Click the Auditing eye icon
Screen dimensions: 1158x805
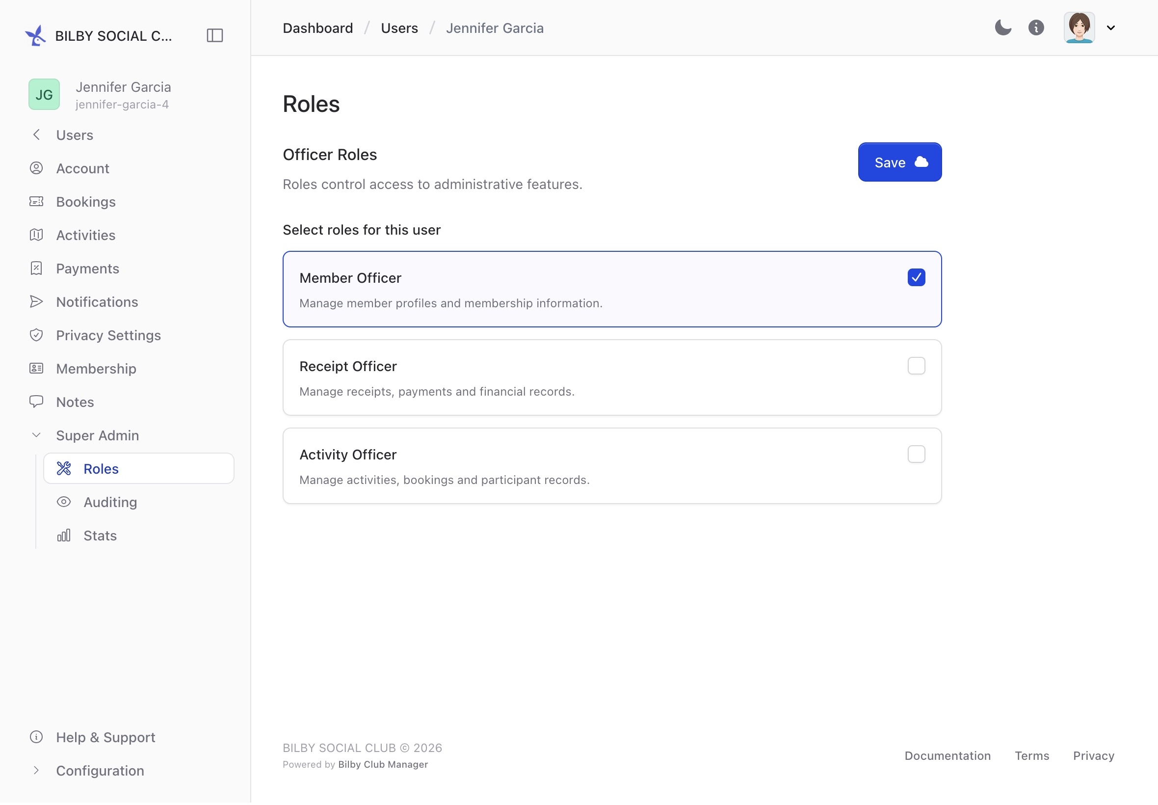click(x=64, y=501)
